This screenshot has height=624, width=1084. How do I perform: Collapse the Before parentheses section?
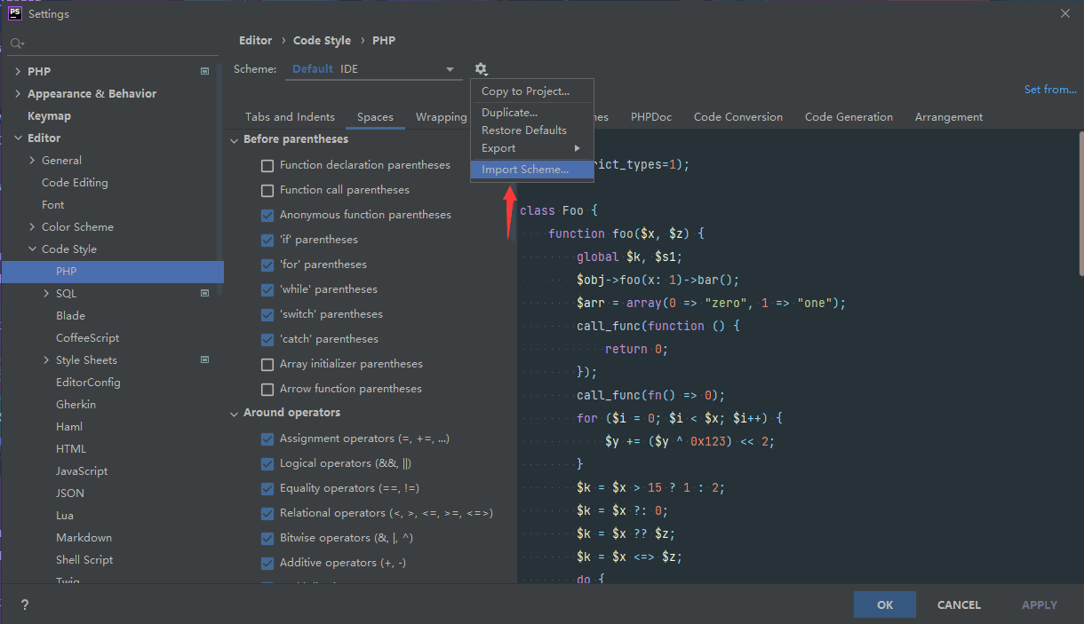235,140
